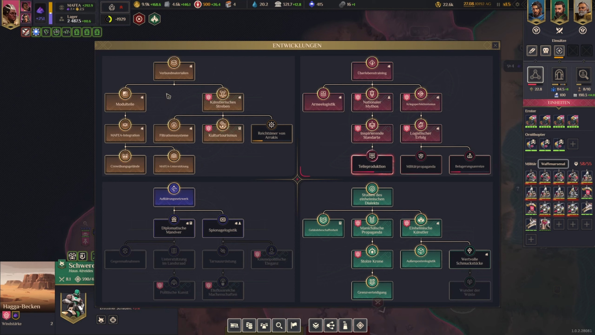Click the red cancel hexagon icon
This screenshot has height=335, width=595.
click(139, 19)
